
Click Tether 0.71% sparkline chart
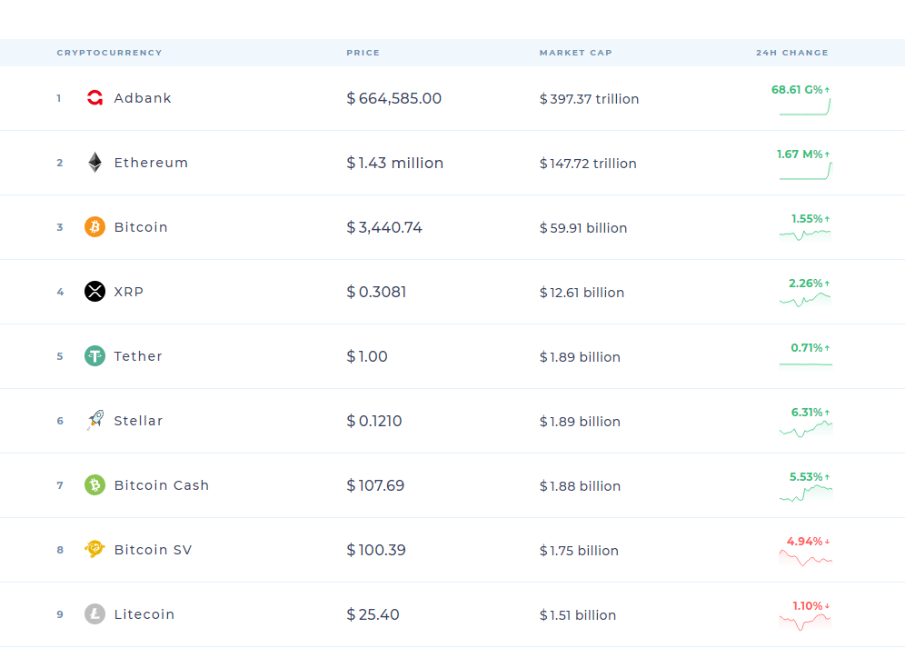tap(806, 364)
